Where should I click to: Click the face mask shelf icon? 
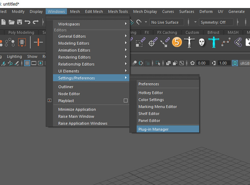pyautogui.click(x=202, y=42)
